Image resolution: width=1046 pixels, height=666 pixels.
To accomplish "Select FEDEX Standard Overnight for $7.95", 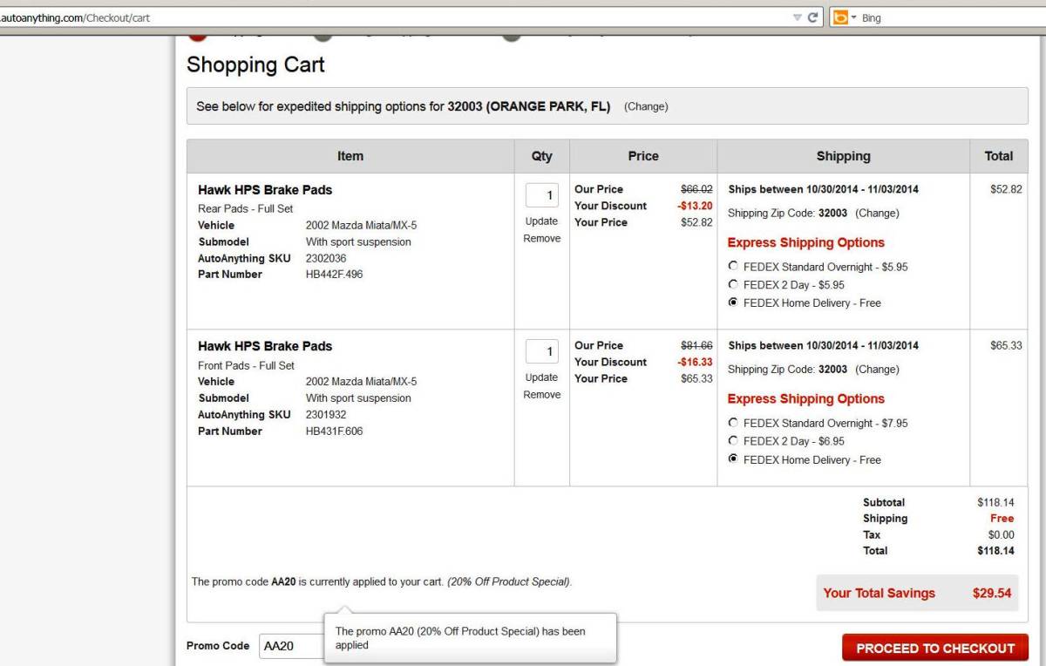I will (733, 423).
